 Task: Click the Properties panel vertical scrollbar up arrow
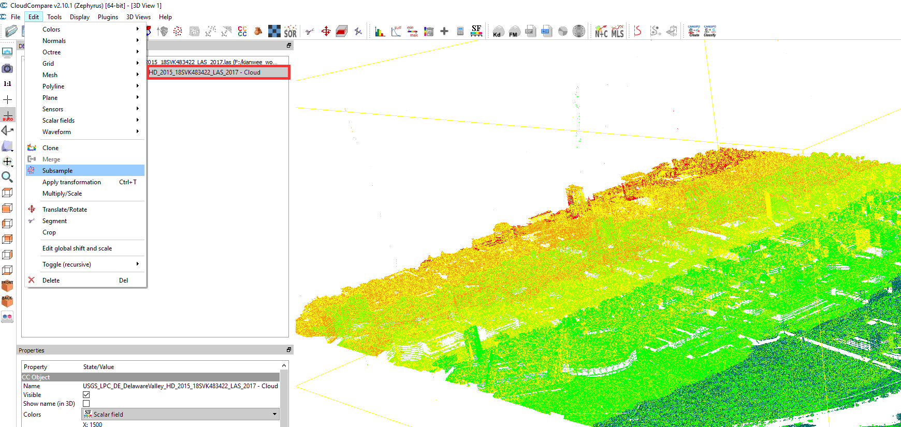click(284, 366)
